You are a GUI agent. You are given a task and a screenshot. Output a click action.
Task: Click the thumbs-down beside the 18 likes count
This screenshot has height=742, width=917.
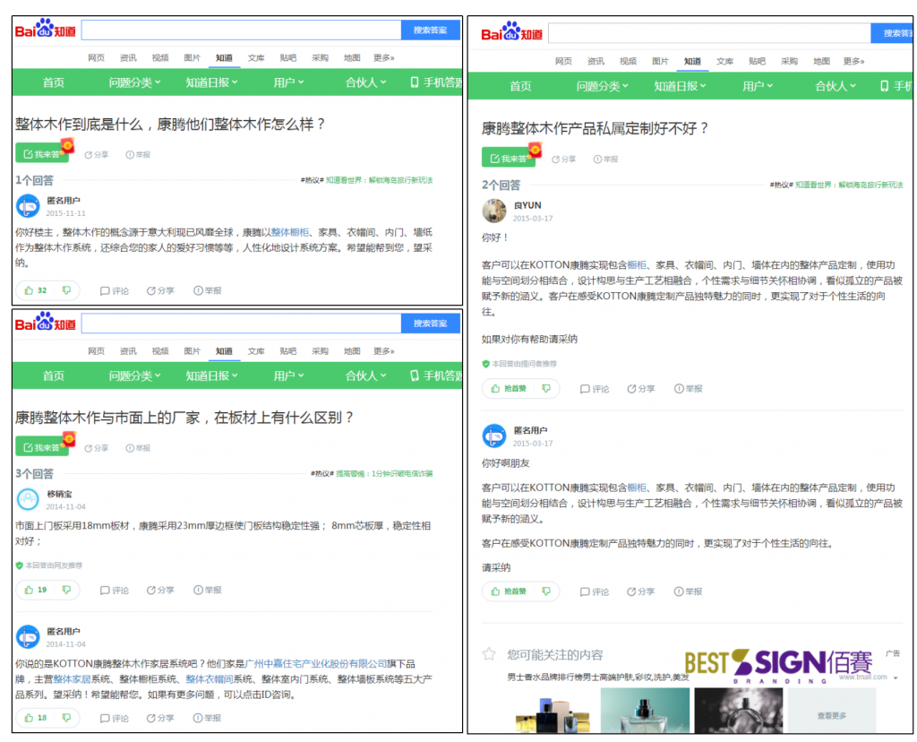pos(66,718)
